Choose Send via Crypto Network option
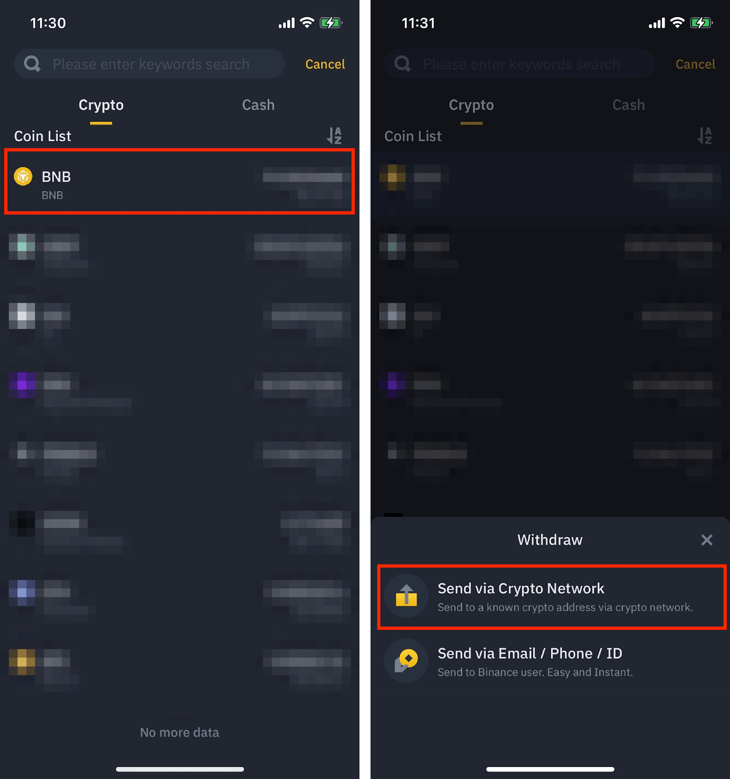Screen dimensions: 730x779 point(552,597)
